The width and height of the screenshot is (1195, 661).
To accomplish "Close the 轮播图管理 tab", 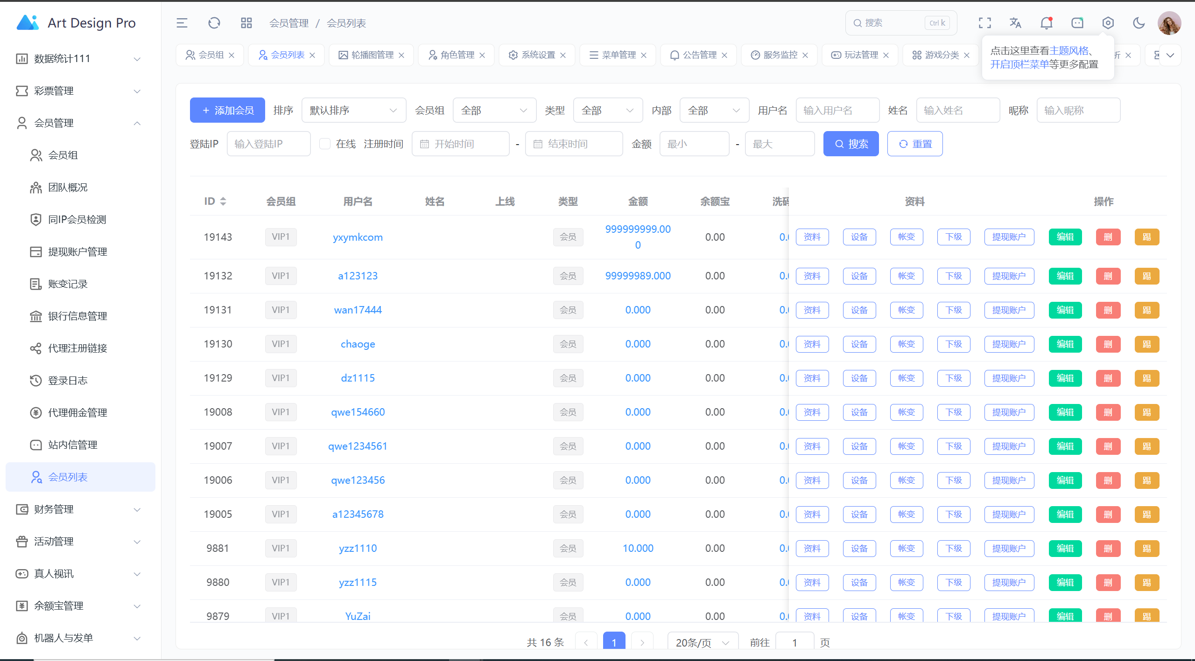I will 401,55.
